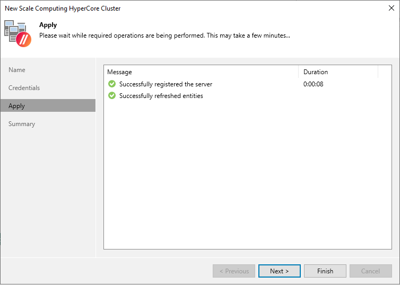The height and width of the screenshot is (285, 400).
Task: Click the < Previous button
Action: 234,271
